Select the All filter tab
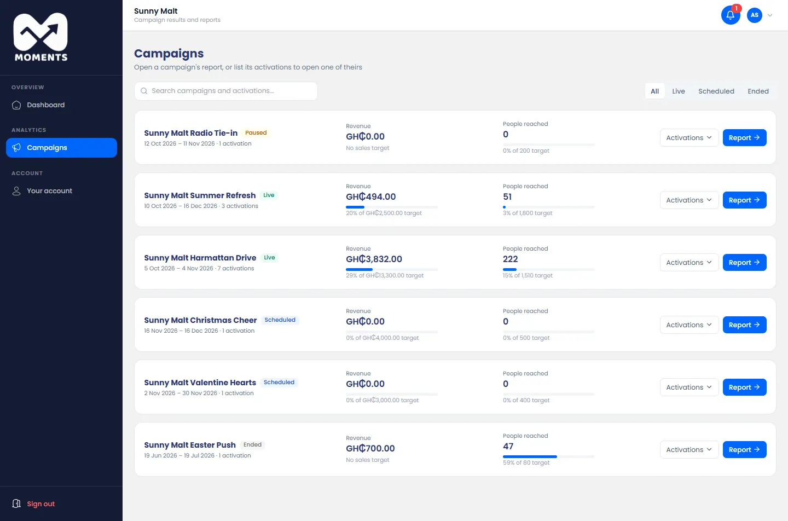 coord(654,91)
